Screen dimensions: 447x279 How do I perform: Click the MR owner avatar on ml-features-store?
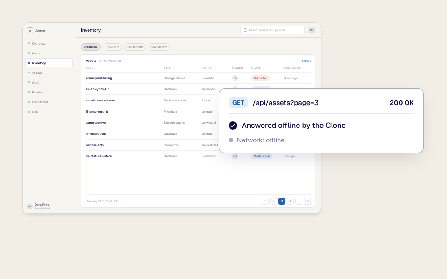[x=235, y=156]
